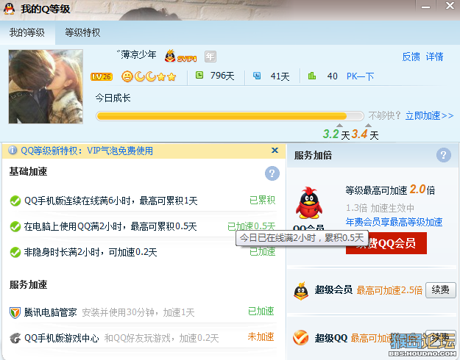The width and height of the screenshot is (460, 360).
Task: Click the first gold star level icon
Action: (x=161, y=77)
